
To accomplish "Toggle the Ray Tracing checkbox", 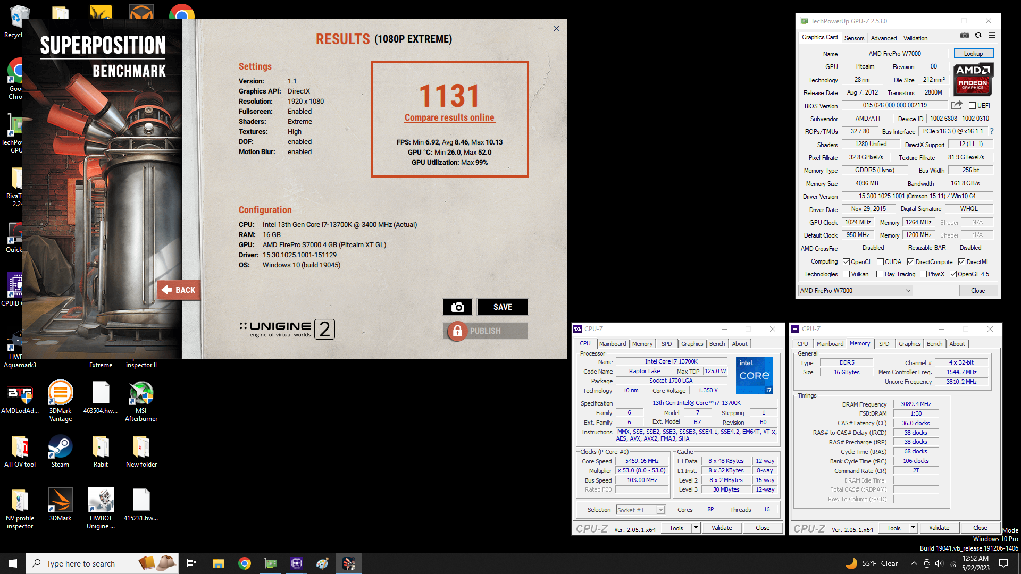I will click(x=880, y=274).
